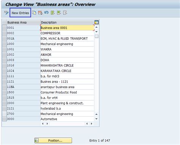
Task: Click the left horizontal scroll-left arrow
Action: [x=43, y=123]
